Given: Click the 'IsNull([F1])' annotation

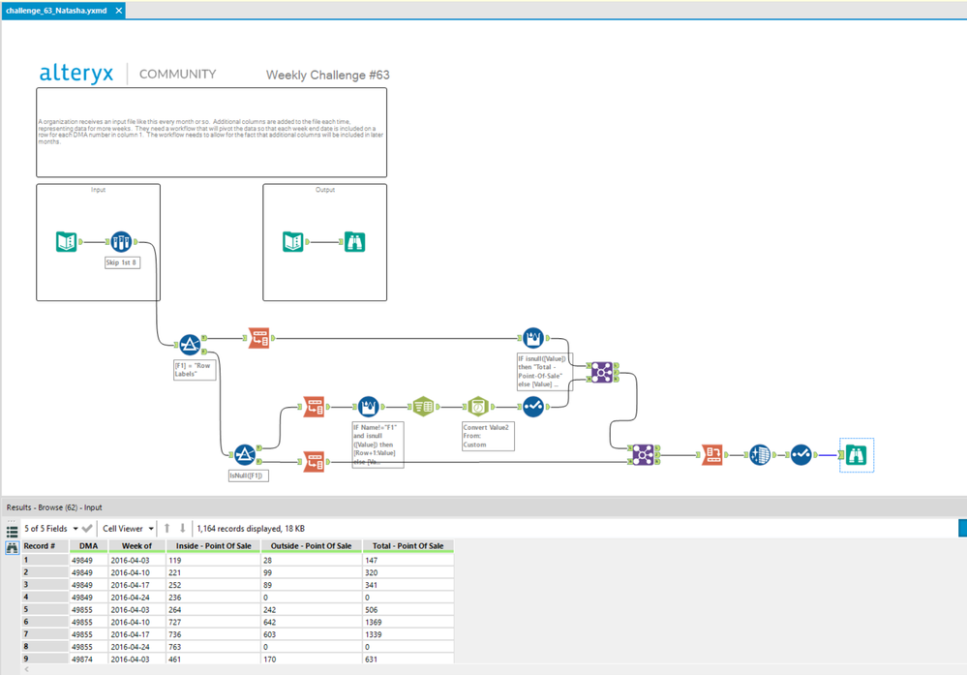Looking at the screenshot, I should click(x=248, y=476).
